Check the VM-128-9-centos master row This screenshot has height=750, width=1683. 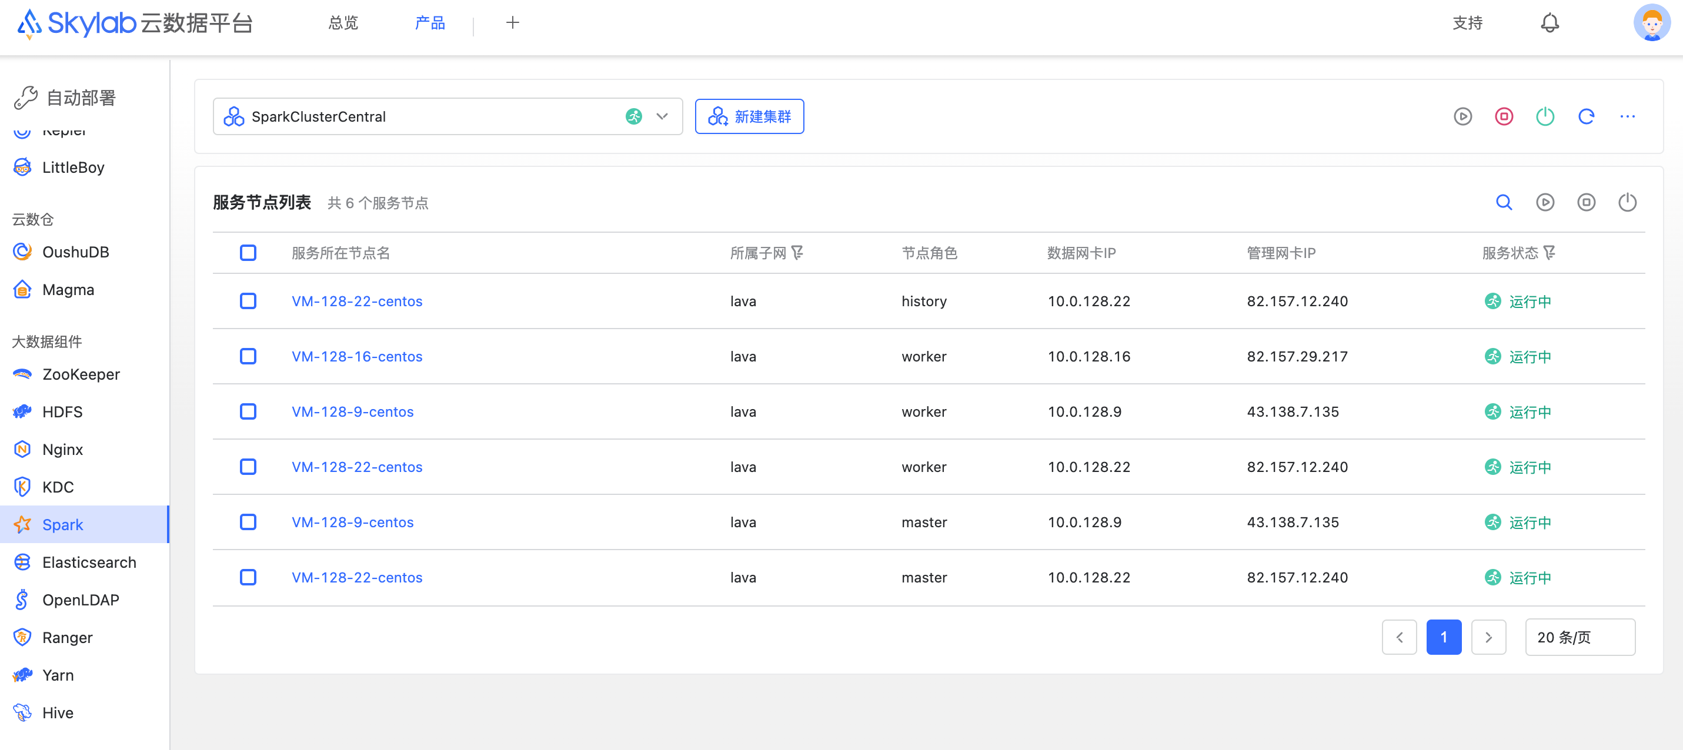click(x=248, y=522)
